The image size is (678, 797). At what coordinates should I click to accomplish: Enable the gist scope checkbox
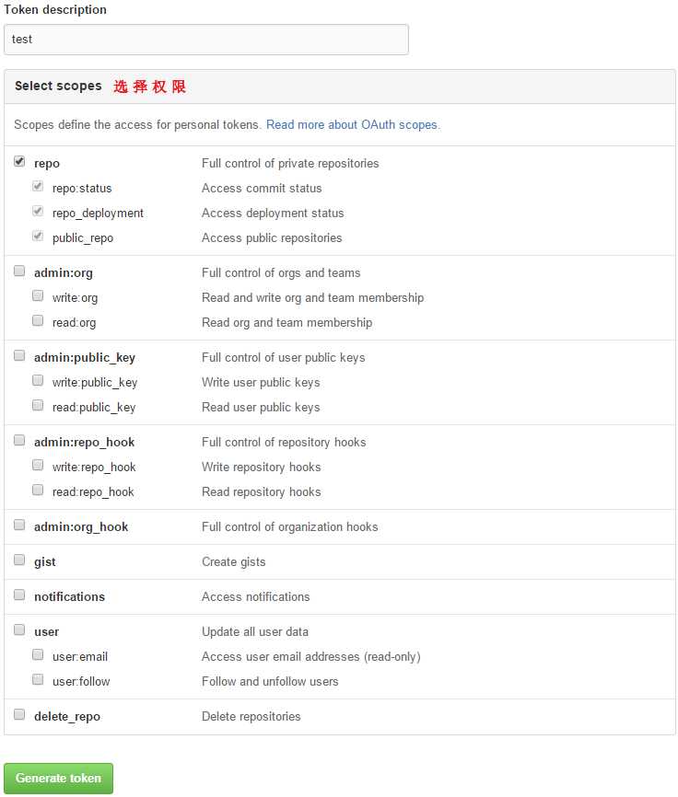(19, 560)
